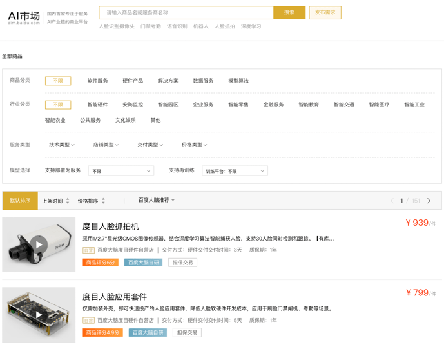This screenshot has width=444, height=349.
Task: Open suggested search 语音识别
Action: (177, 26)
